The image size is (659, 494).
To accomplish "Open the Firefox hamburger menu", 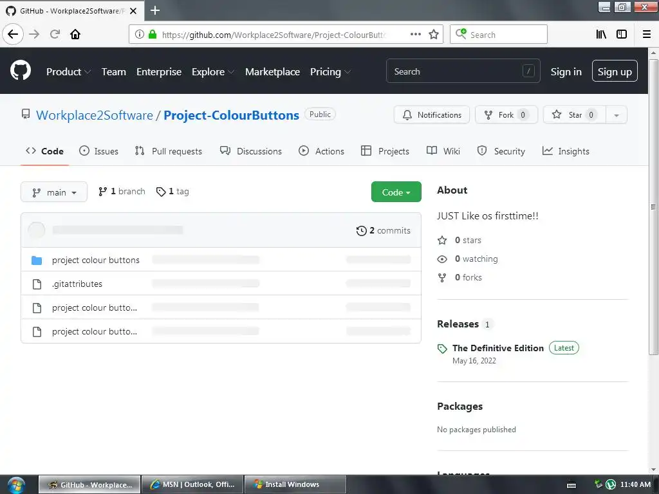I will (647, 34).
